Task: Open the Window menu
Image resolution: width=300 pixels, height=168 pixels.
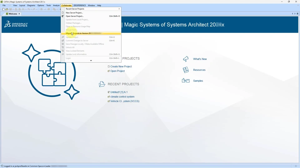Action: click(91, 5)
